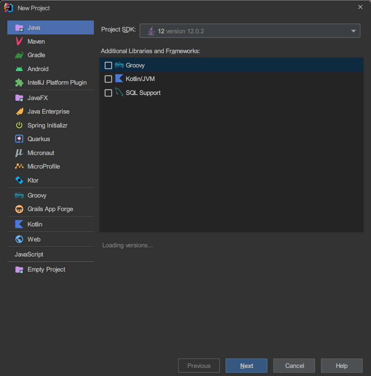The image size is (371, 376).
Task: Click the Ktor diamond icon
Action: pyautogui.click(x=19, y=180)
